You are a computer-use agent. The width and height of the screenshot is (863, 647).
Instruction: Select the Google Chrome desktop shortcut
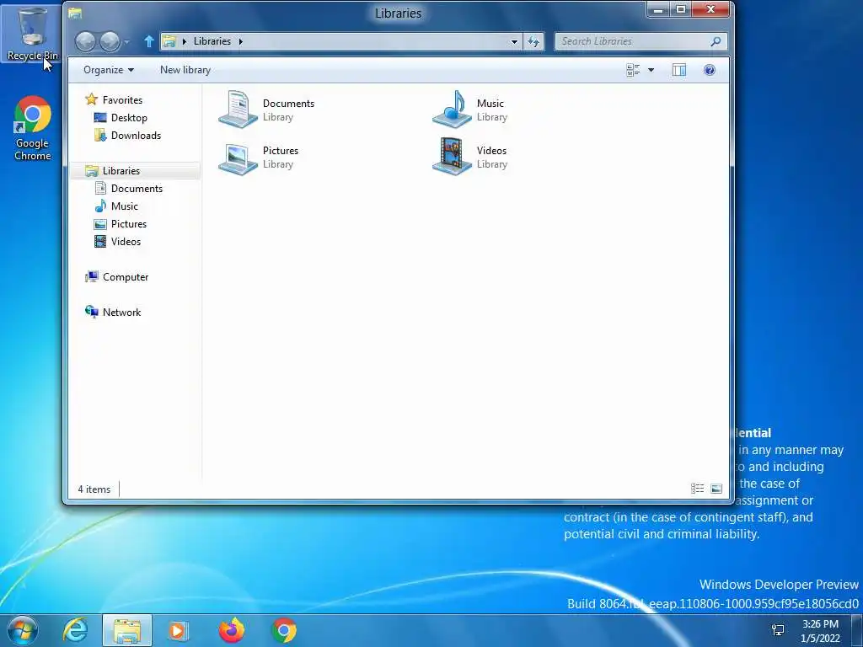point(33,128)
